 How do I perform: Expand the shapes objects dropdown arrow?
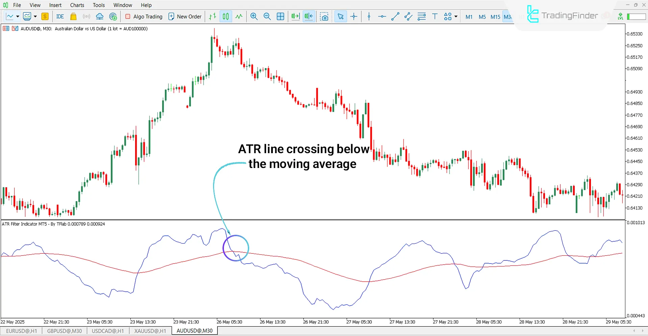456,17
